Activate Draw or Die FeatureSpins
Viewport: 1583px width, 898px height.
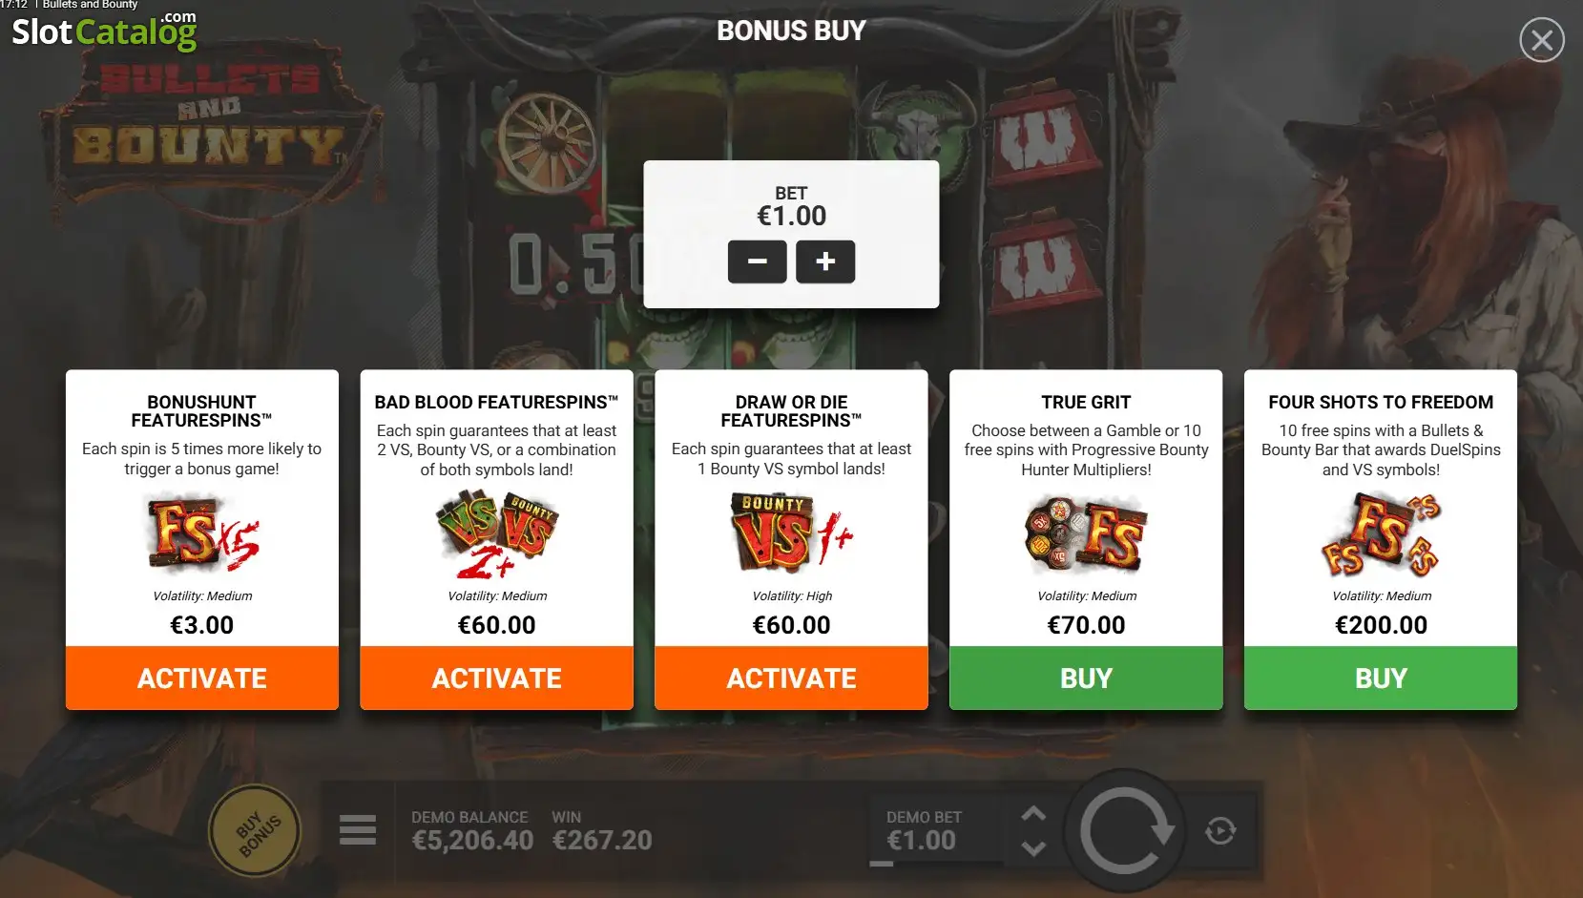[791, 678]
